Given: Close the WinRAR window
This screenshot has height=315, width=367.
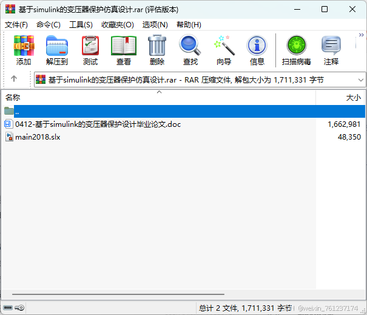Looking at the screenshot, I should [352, 9].
